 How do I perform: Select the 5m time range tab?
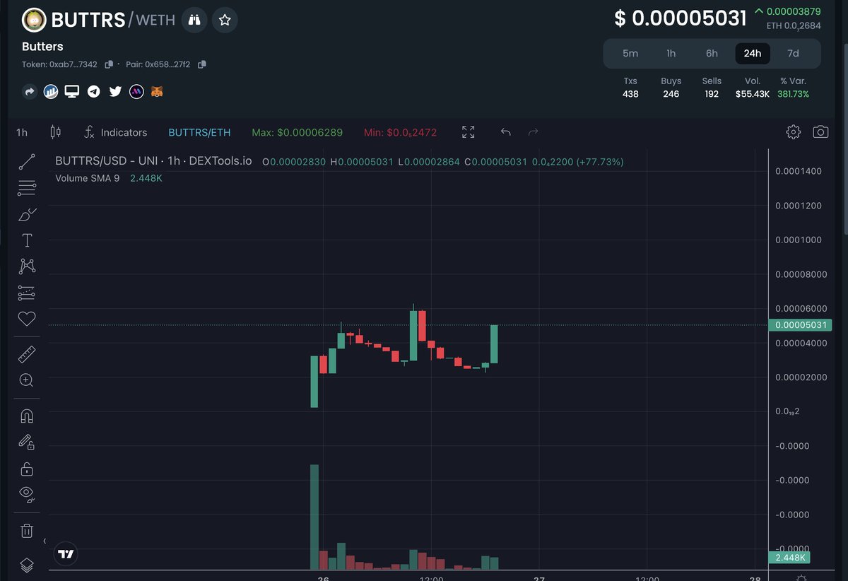[630, 54]
